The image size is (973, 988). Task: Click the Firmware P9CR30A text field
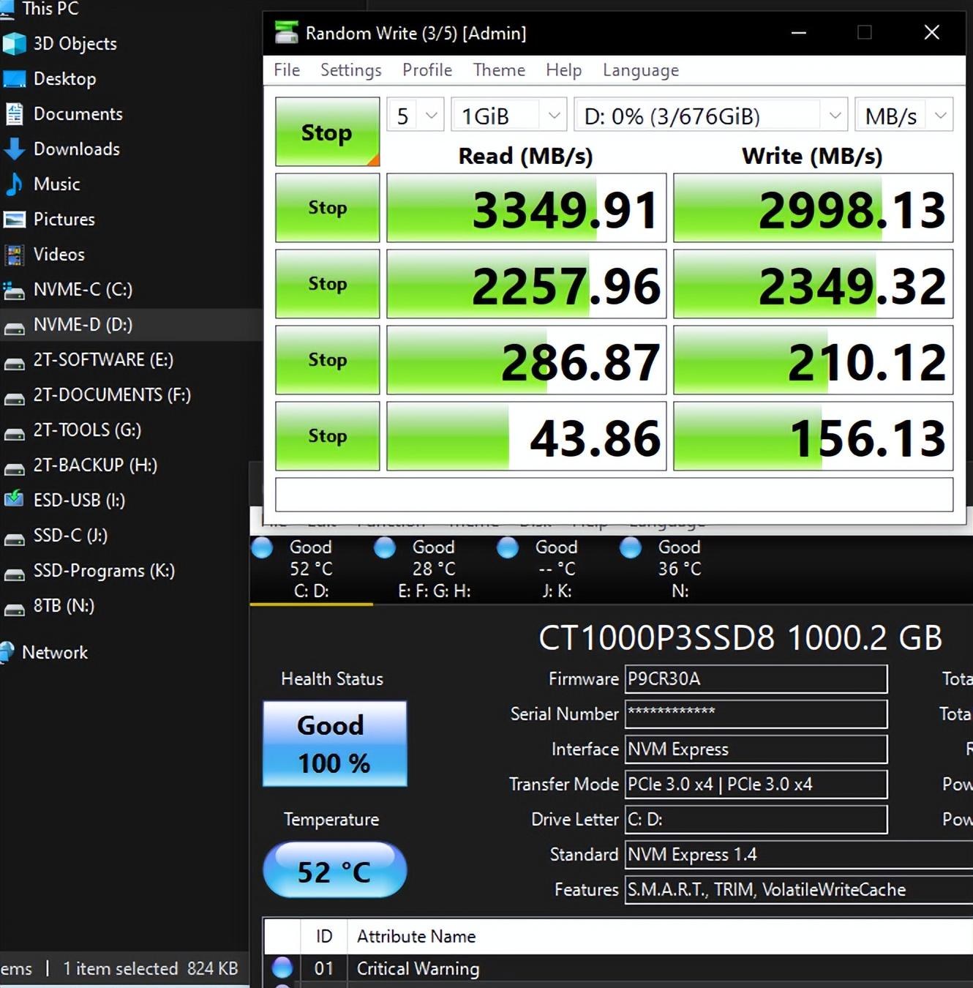point(755,679)
